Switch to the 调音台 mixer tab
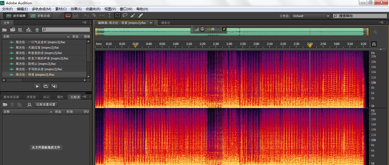 pyautogui.click(x=165, y=23)
